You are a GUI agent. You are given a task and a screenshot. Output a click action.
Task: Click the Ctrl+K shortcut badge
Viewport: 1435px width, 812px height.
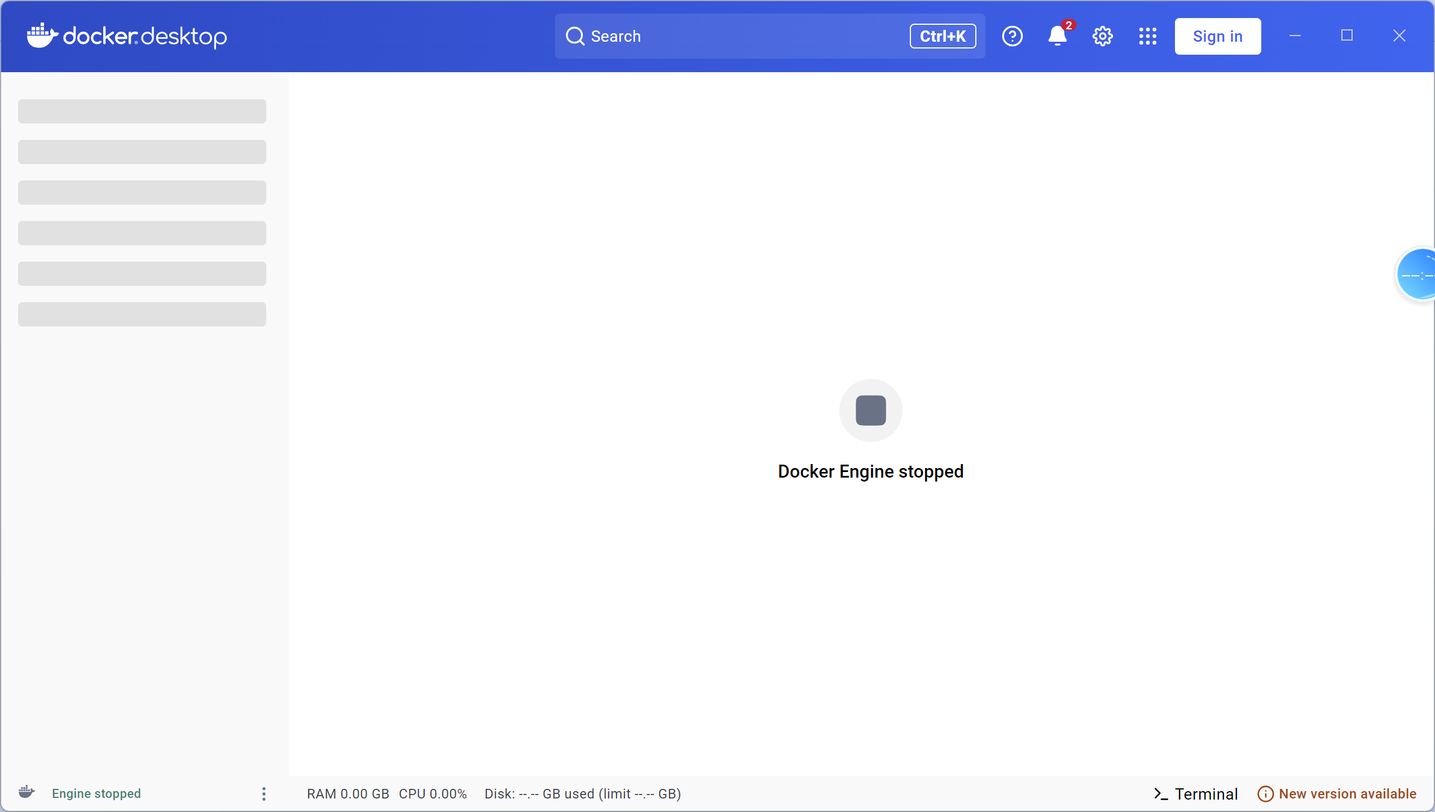click(942, 36)
